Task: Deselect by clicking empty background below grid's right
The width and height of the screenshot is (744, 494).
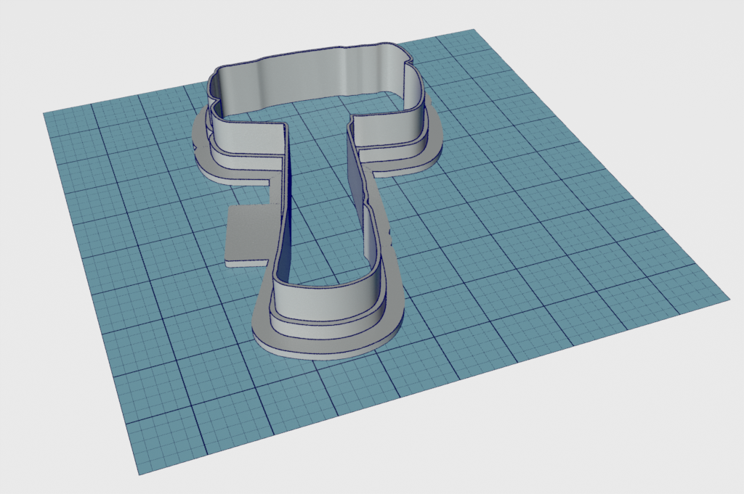Action: [618, 435]
